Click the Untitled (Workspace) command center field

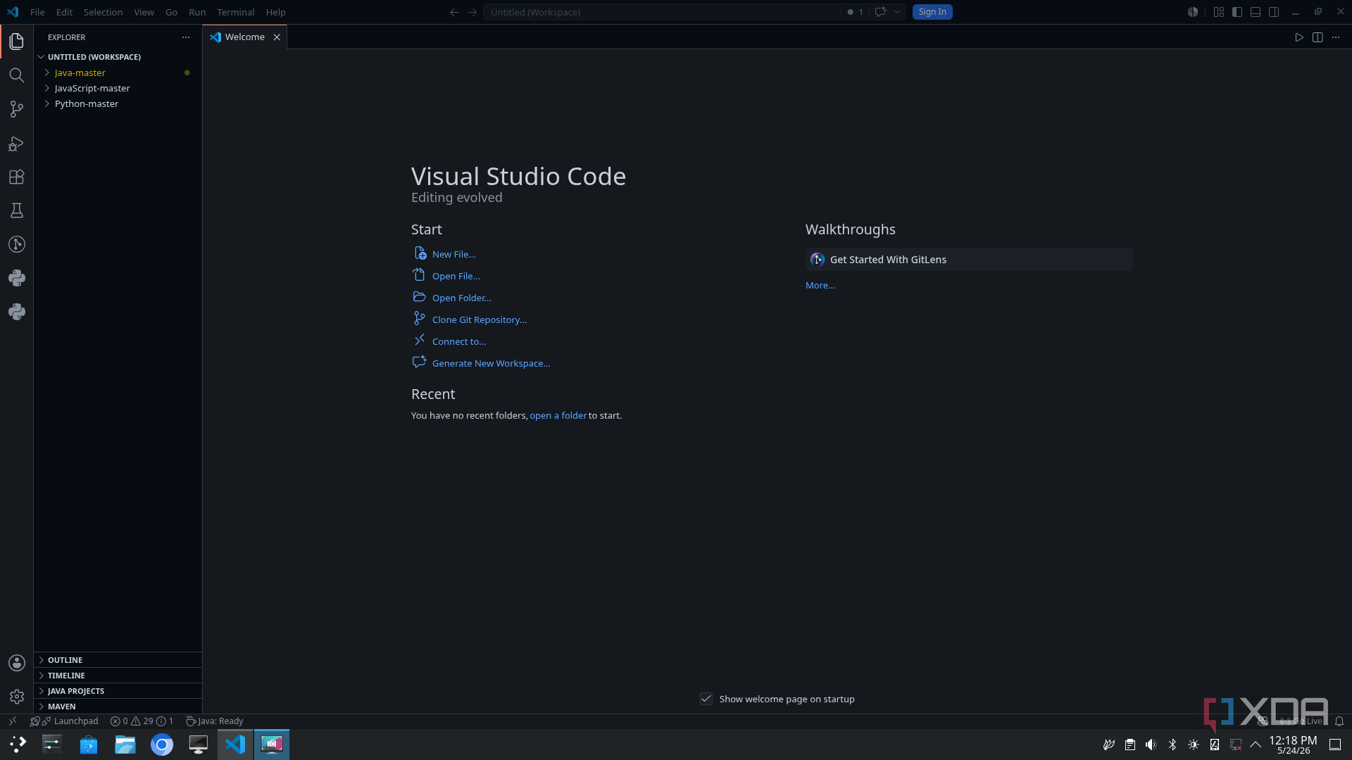coord(662,12)
